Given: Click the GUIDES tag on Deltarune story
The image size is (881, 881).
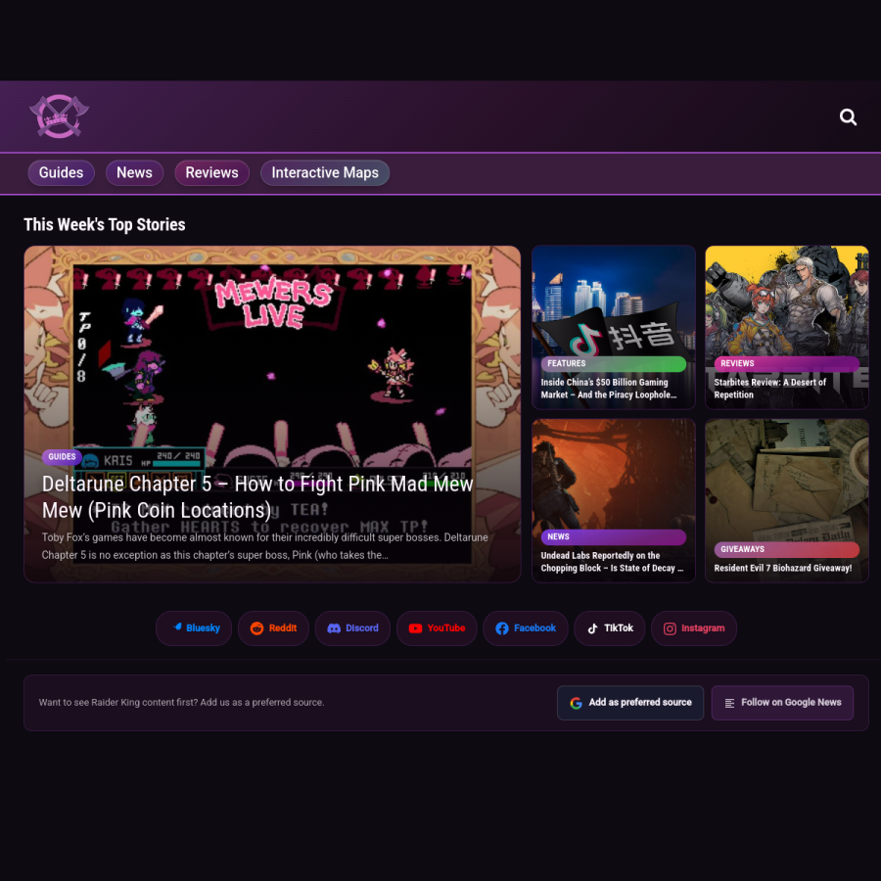Looking at the screenshot, I should [x=62, y=456].
